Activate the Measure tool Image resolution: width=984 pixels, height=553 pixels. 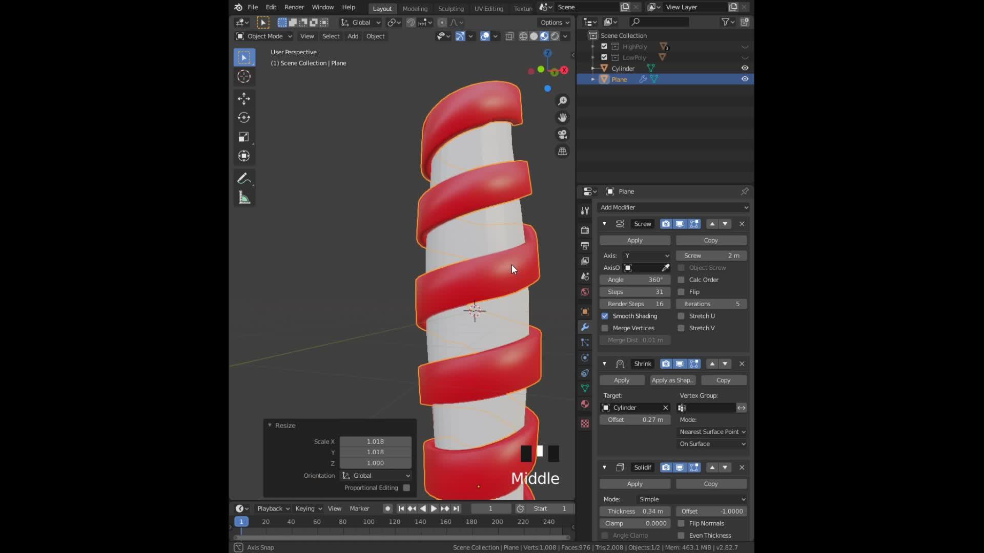pos(244,197)
